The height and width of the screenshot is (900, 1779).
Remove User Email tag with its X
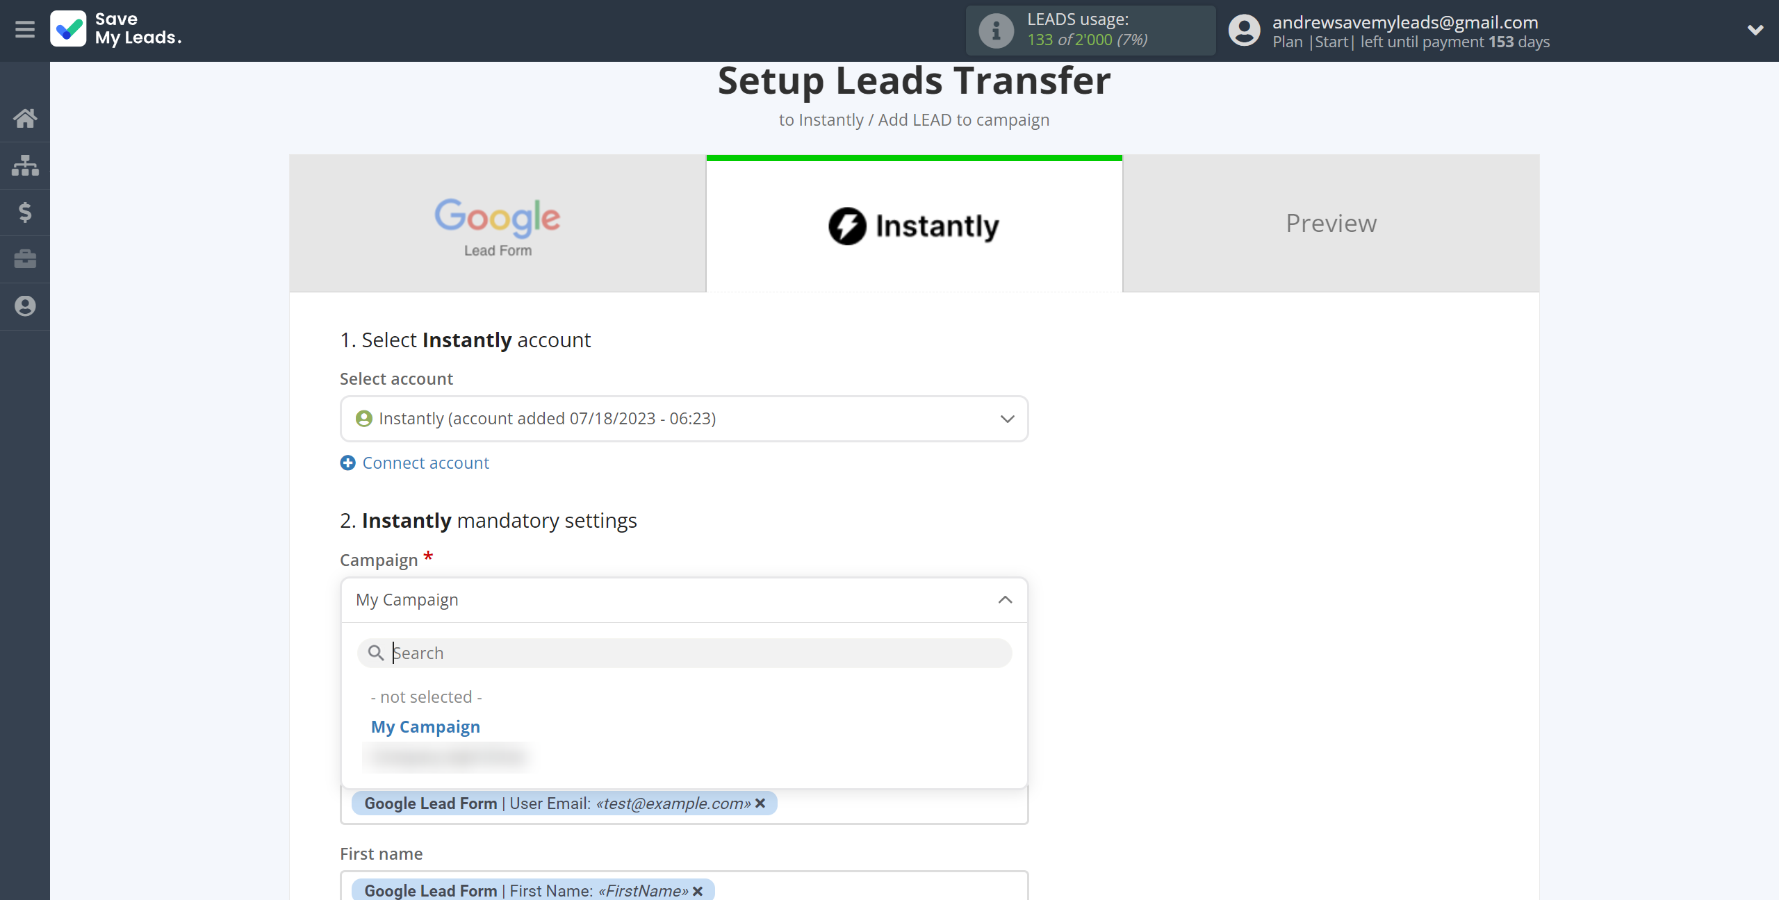coord(761,803)
